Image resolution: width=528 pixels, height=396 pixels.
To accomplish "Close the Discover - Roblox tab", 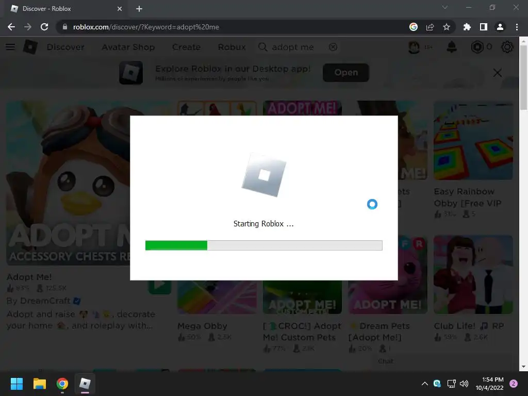I will point(120,9).
